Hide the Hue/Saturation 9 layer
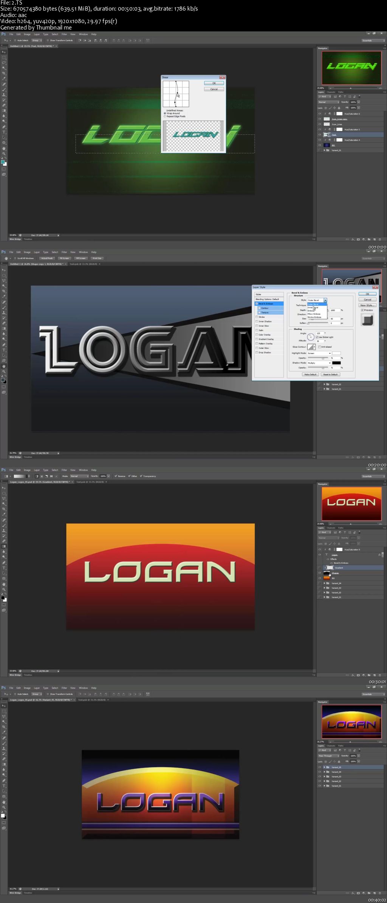Viewport: 387px width, 903px height. click(x=320, y=549)
